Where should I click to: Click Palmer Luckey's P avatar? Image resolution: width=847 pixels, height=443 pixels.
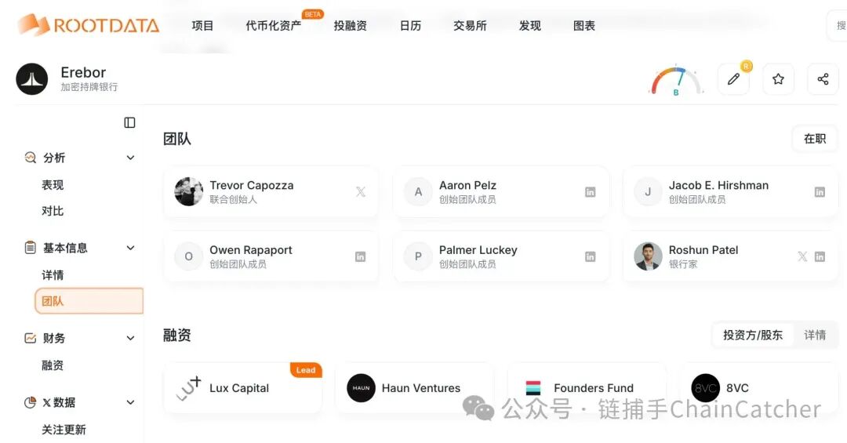(x=418, y=256)
